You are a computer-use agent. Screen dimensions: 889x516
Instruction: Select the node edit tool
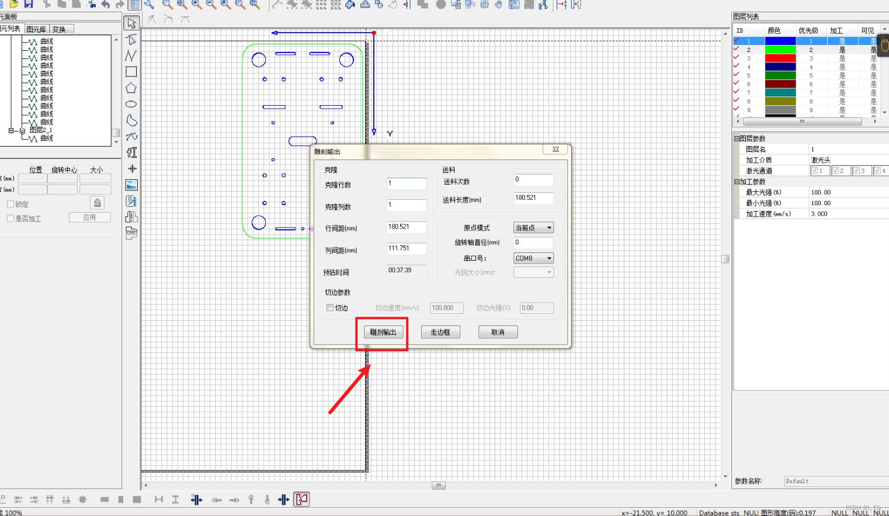tap(131, 40)
